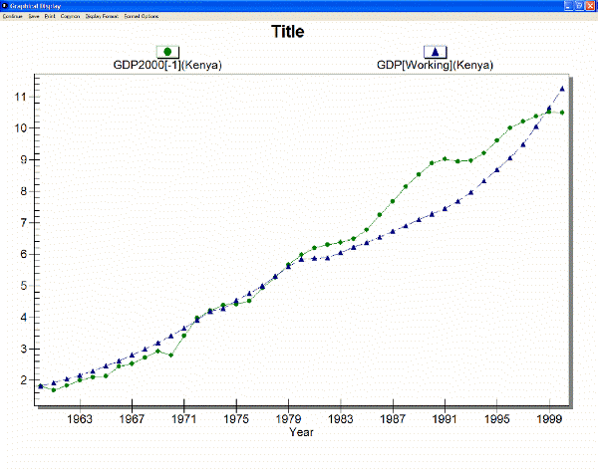598x476 pixels.
Task: Open the Caption menu
Action: (70, 17)
